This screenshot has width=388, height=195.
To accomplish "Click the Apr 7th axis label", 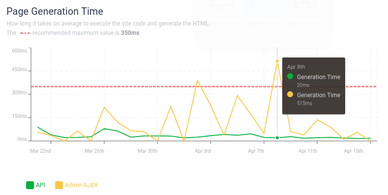I will tap(256, 151).
